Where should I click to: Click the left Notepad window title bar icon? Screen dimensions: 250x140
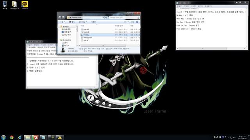(x=28, y=42)
